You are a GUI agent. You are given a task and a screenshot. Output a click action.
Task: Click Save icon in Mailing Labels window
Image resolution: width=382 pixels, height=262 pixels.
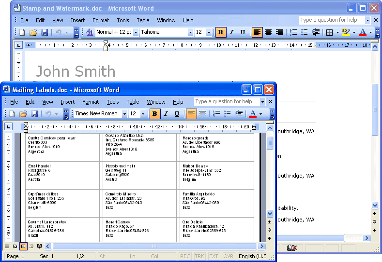point(34,114)
